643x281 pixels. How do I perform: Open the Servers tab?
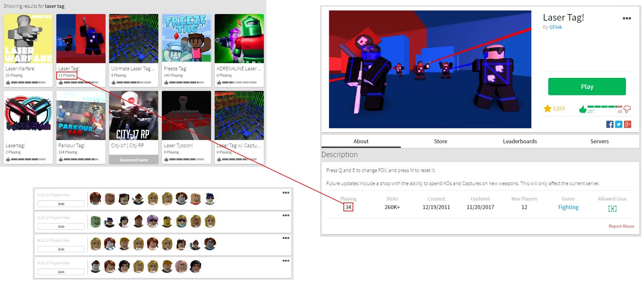(599, 141)
